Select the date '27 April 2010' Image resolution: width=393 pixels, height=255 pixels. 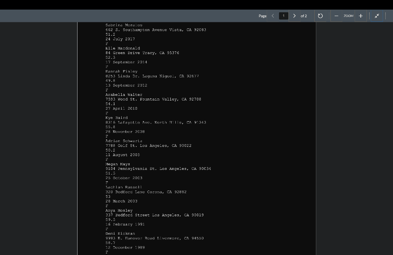pyautogui.click(x=121, y=109)
